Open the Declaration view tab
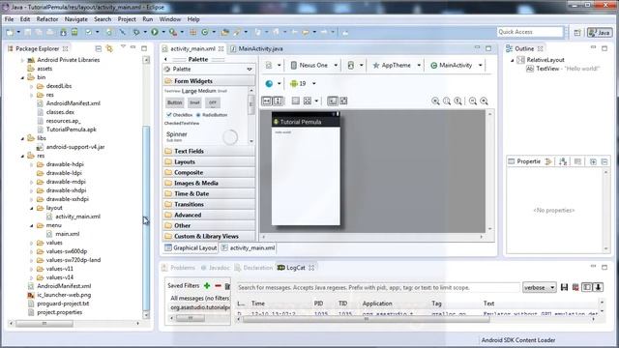This screenshot has width=619, height=348. (x=253, y=268)
